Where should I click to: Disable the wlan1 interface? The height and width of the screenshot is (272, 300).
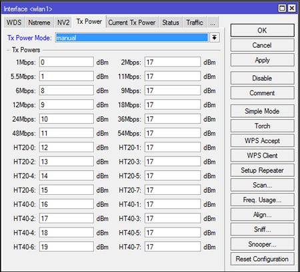[262, 78]
